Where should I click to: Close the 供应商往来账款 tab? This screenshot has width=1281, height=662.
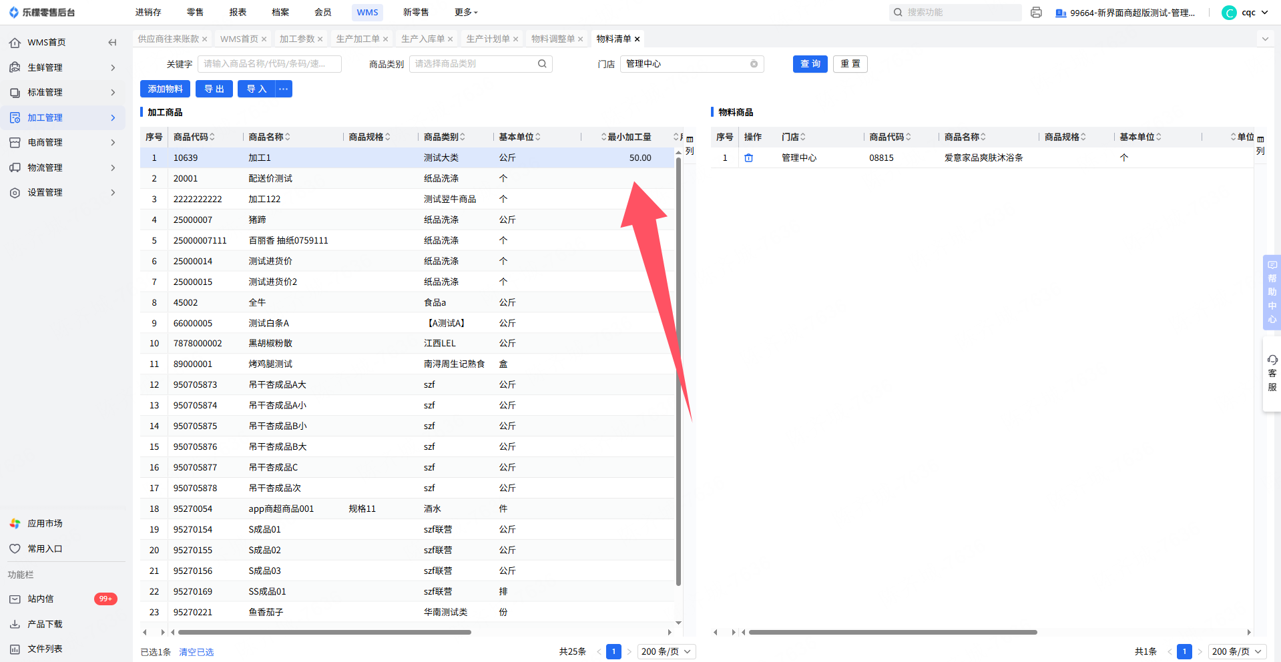[x=205, y=39]
